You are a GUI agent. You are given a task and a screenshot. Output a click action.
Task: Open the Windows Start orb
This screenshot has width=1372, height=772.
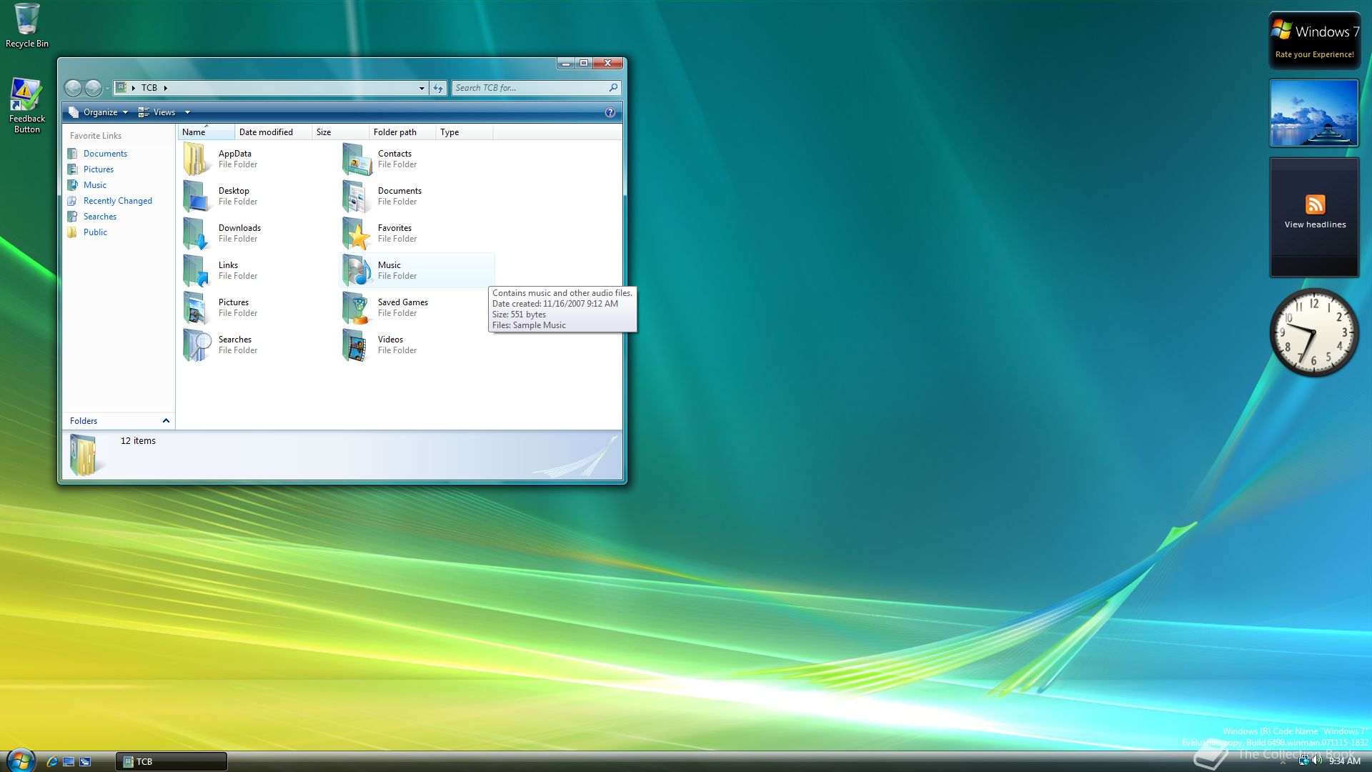(x=20, y=760)
